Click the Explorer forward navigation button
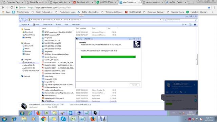This screenshot has height=122, width=217. pos(24,20)
